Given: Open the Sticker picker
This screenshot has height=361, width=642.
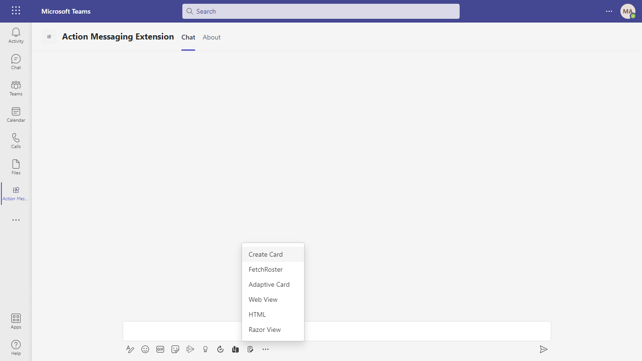Looking at the screenshot, I should tap(175, 349).
